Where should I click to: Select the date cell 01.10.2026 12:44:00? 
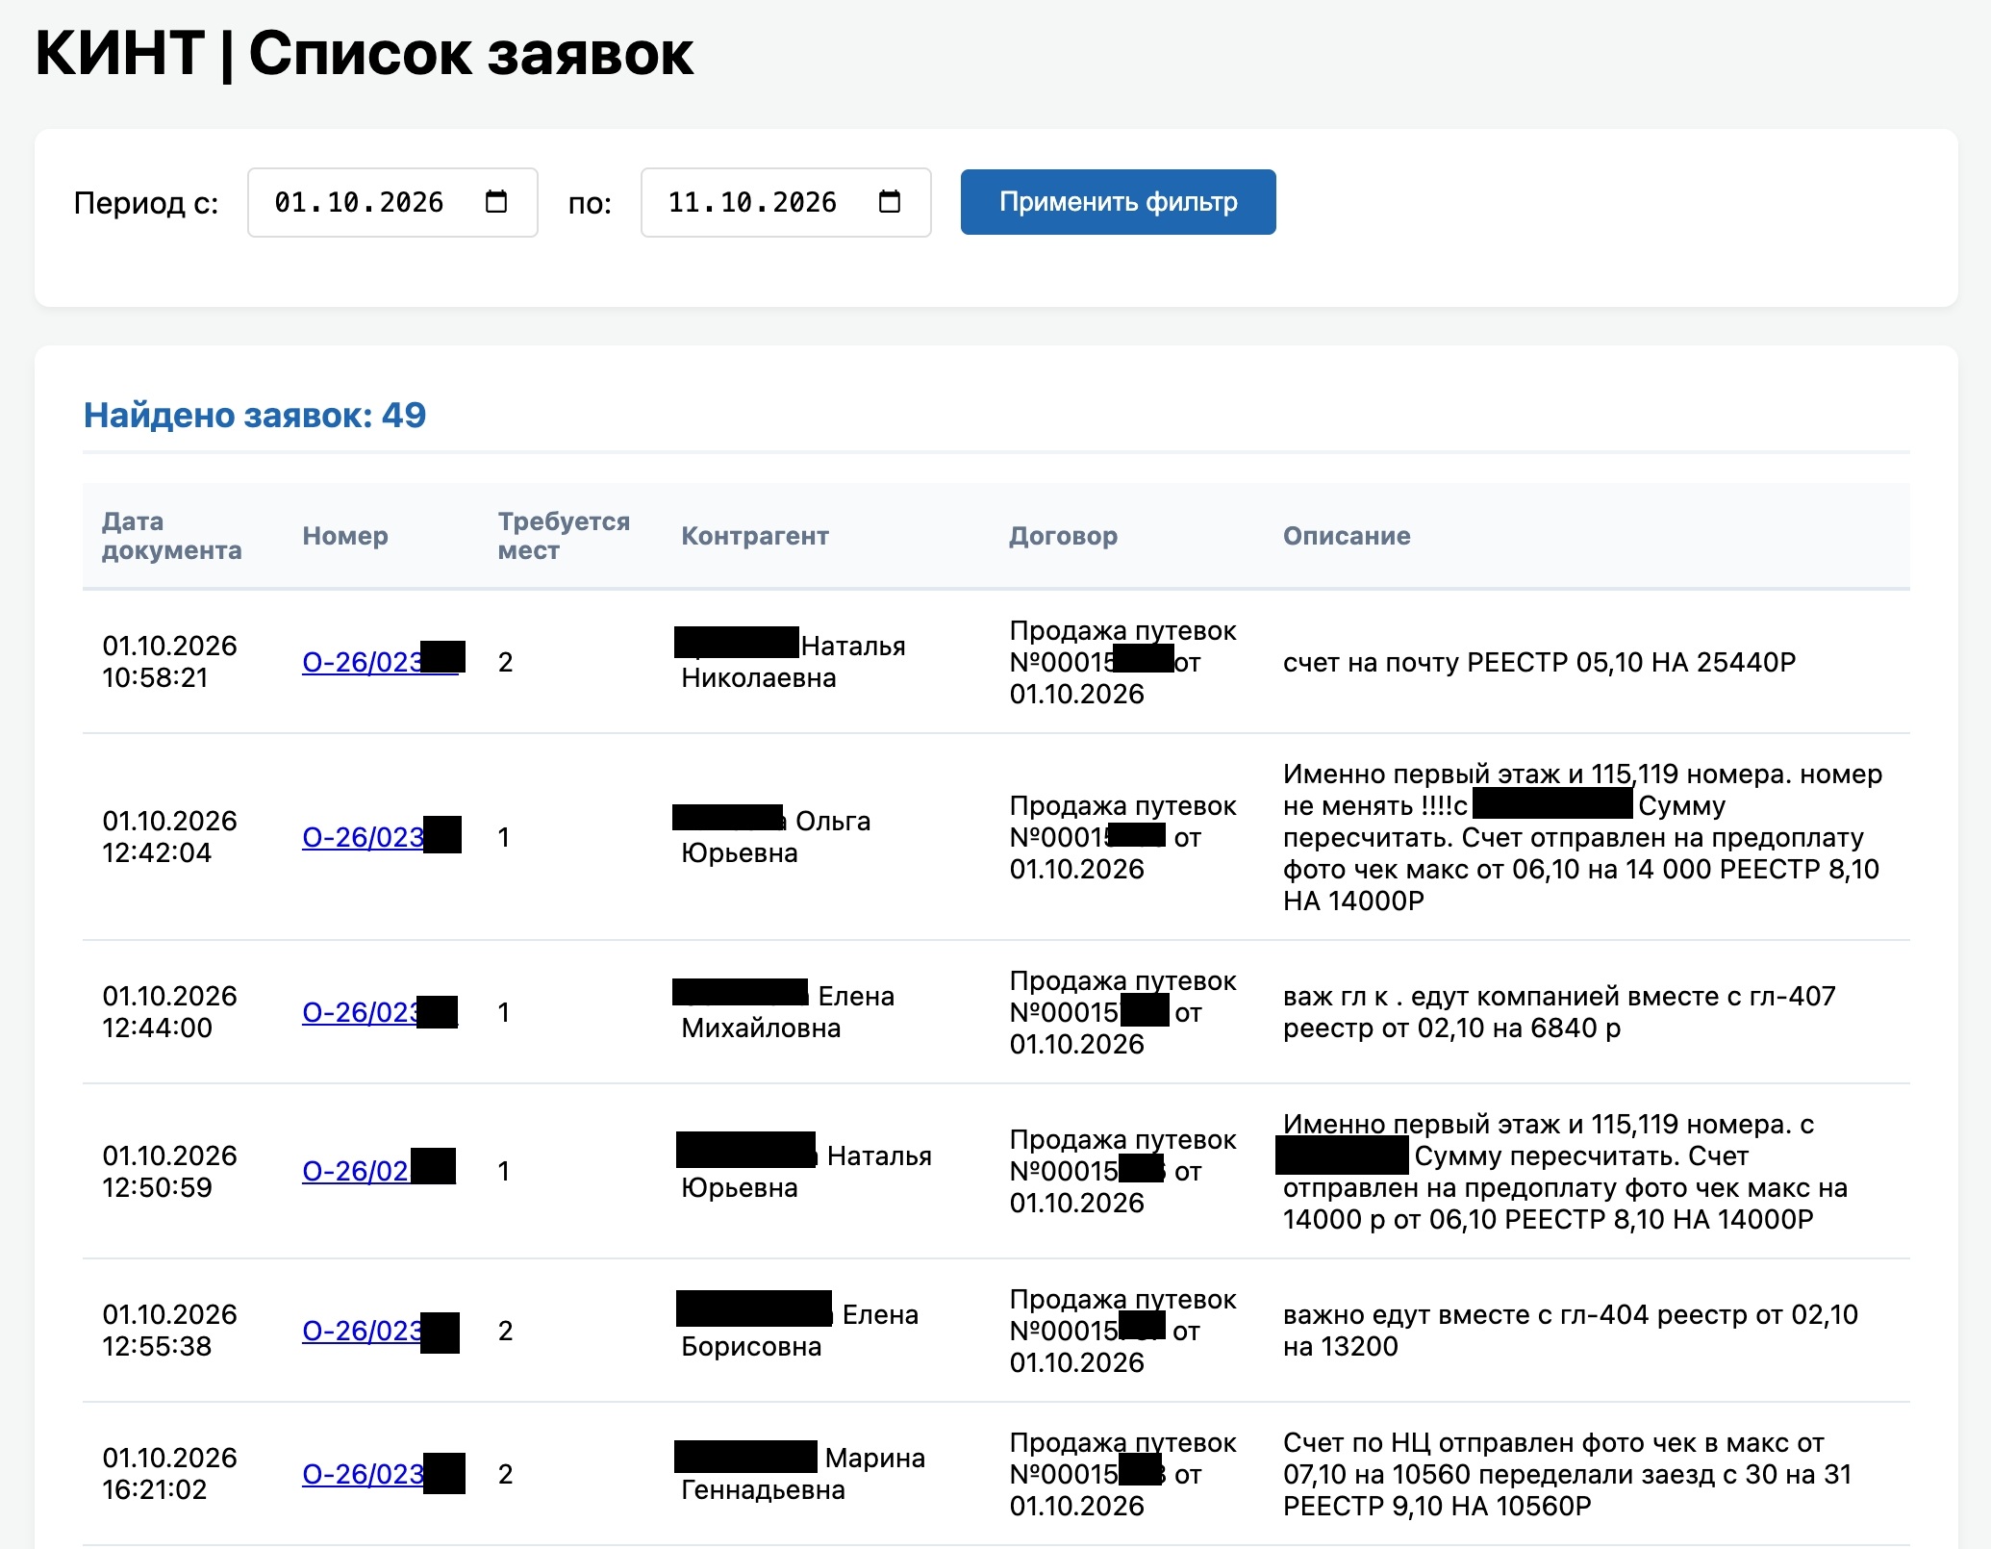(x=169, y=1012)
